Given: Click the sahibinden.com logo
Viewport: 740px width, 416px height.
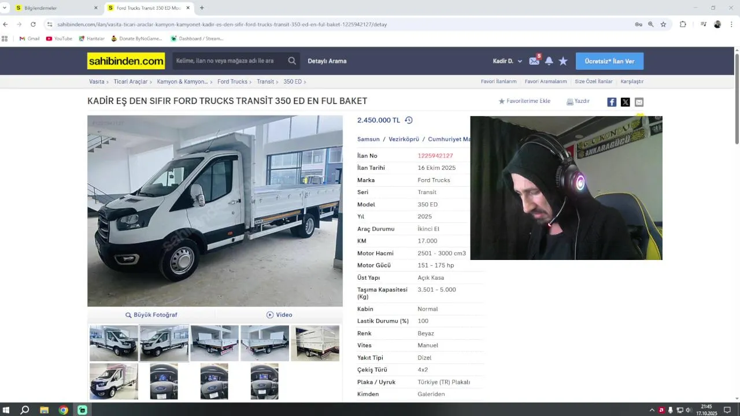Looking at the screenshot, I should [x=126, y=61].
